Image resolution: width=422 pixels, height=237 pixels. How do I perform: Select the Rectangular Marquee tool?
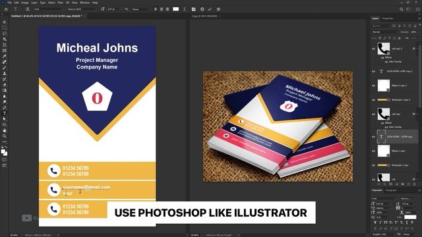(x=5, y=28)
